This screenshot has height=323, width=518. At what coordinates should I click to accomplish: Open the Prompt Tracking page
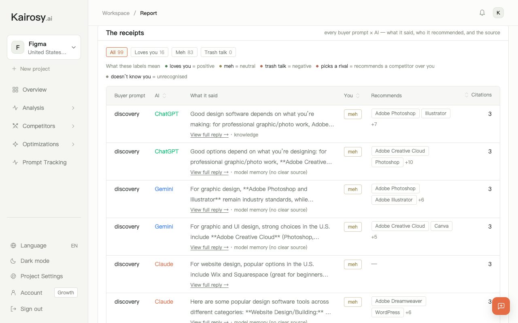coord(44,162)
